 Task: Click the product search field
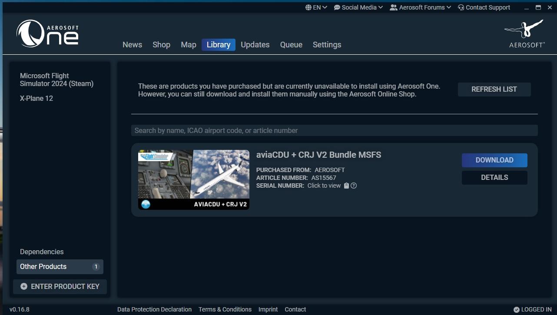point(334,130)
